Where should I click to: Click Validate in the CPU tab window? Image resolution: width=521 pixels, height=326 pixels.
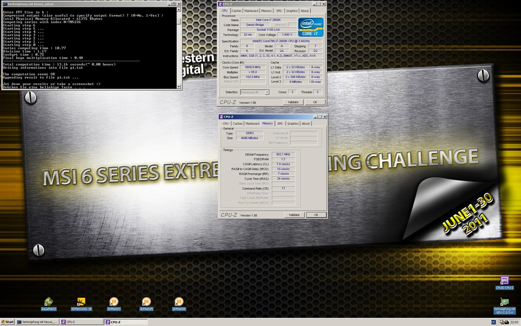pyautogui.click(x=293, y=102)
